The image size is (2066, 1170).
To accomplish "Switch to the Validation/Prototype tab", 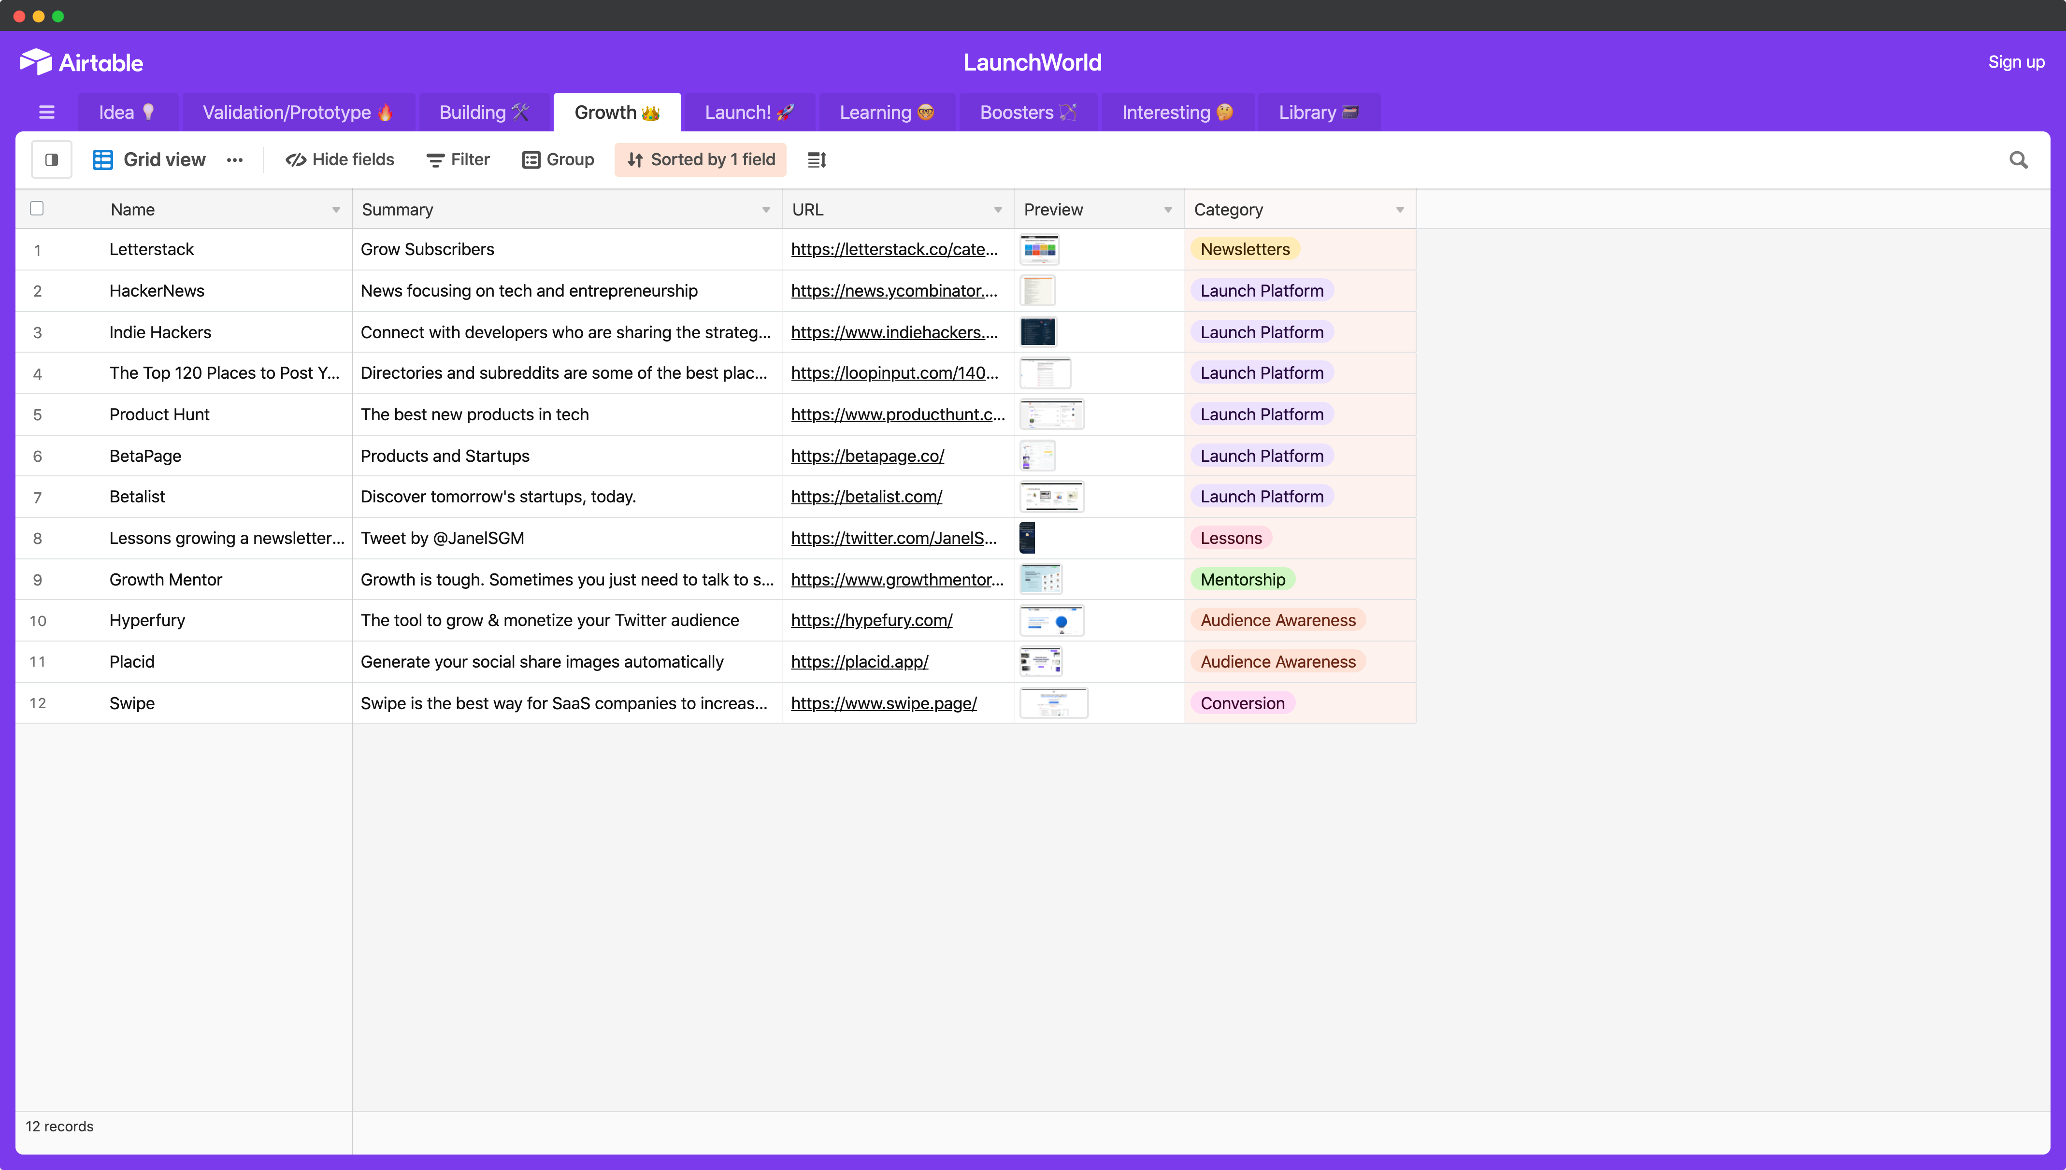I will pyautogui.click(x=298, y=113).
